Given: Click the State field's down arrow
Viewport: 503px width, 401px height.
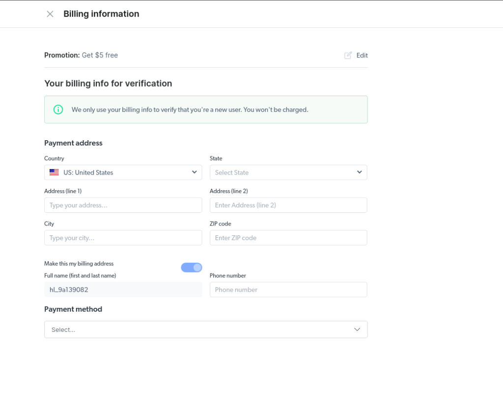Looking at the screenshot, I should coord(359,172).
